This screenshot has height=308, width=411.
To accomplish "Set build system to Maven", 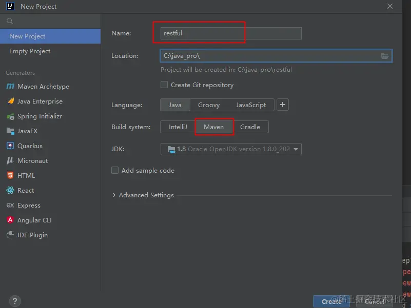I will (x=214, y=127).
